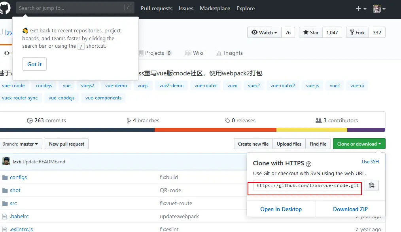The image size is (401, 232).
Task: Star the repository
Action: pos(311,32)
